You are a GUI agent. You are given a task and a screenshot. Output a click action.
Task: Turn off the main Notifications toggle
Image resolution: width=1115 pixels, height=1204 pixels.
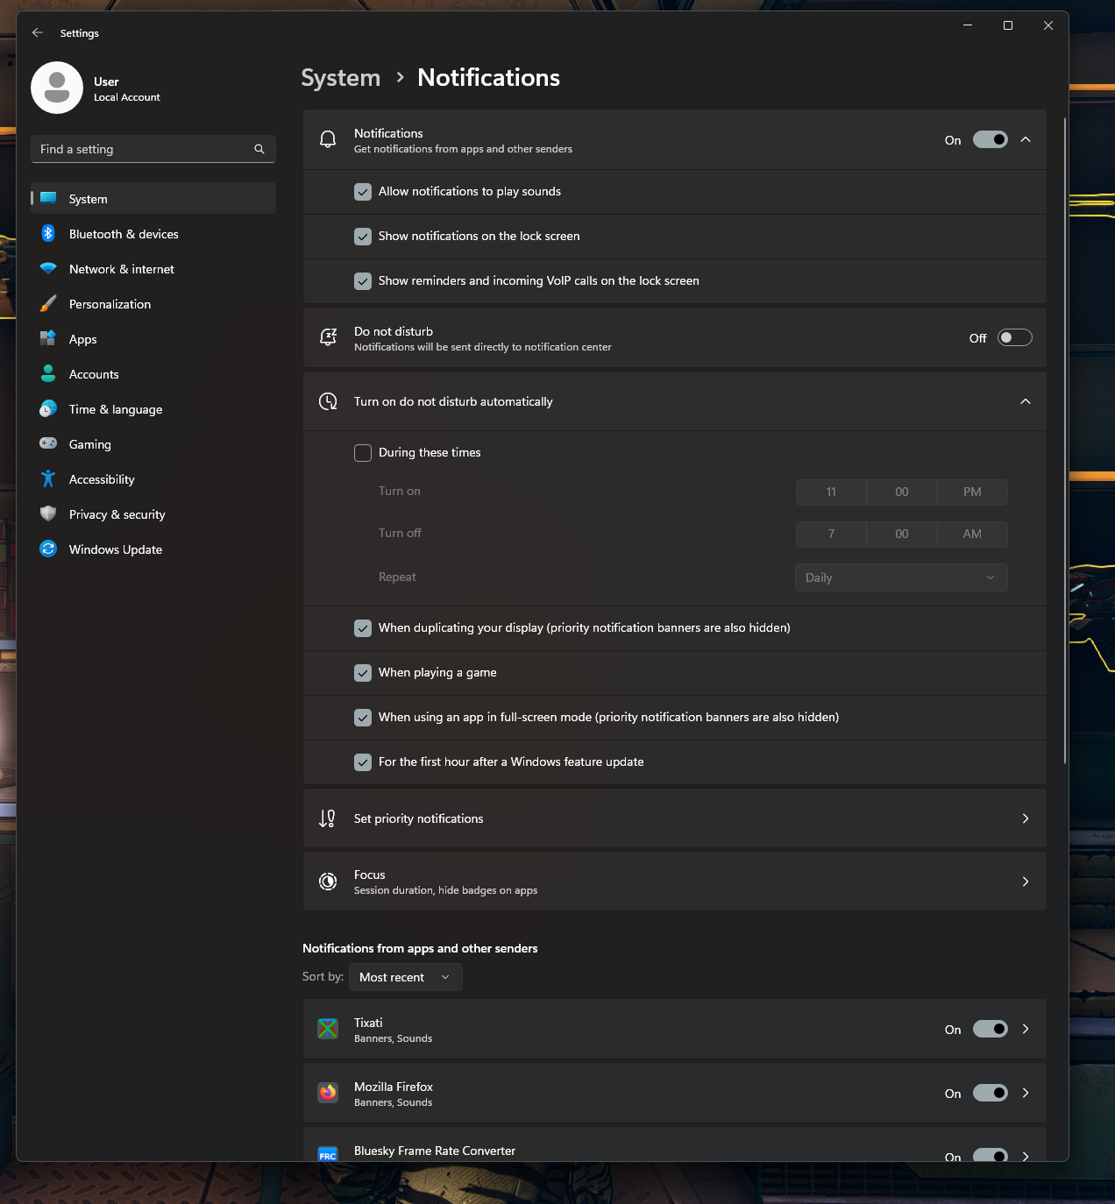tap(991, 140)
